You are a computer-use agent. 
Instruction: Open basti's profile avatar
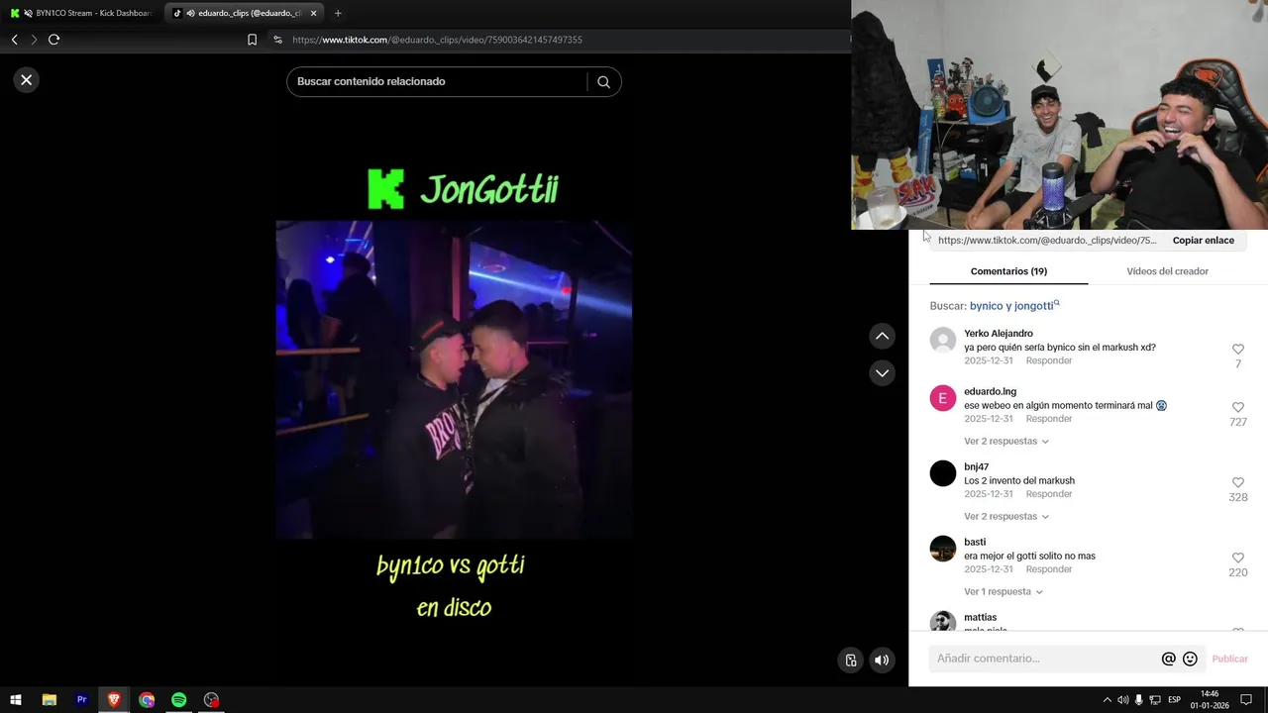tap(943, 549)
